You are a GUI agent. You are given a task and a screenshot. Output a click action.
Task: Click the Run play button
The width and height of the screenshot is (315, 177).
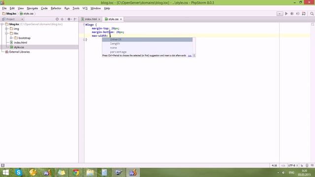(x=286, y=14)
